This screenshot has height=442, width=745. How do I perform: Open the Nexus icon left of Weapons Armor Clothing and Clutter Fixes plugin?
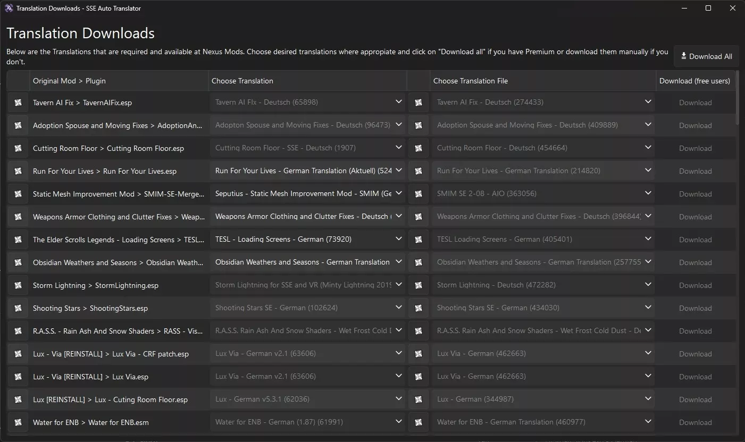click(x=18, y=217)
